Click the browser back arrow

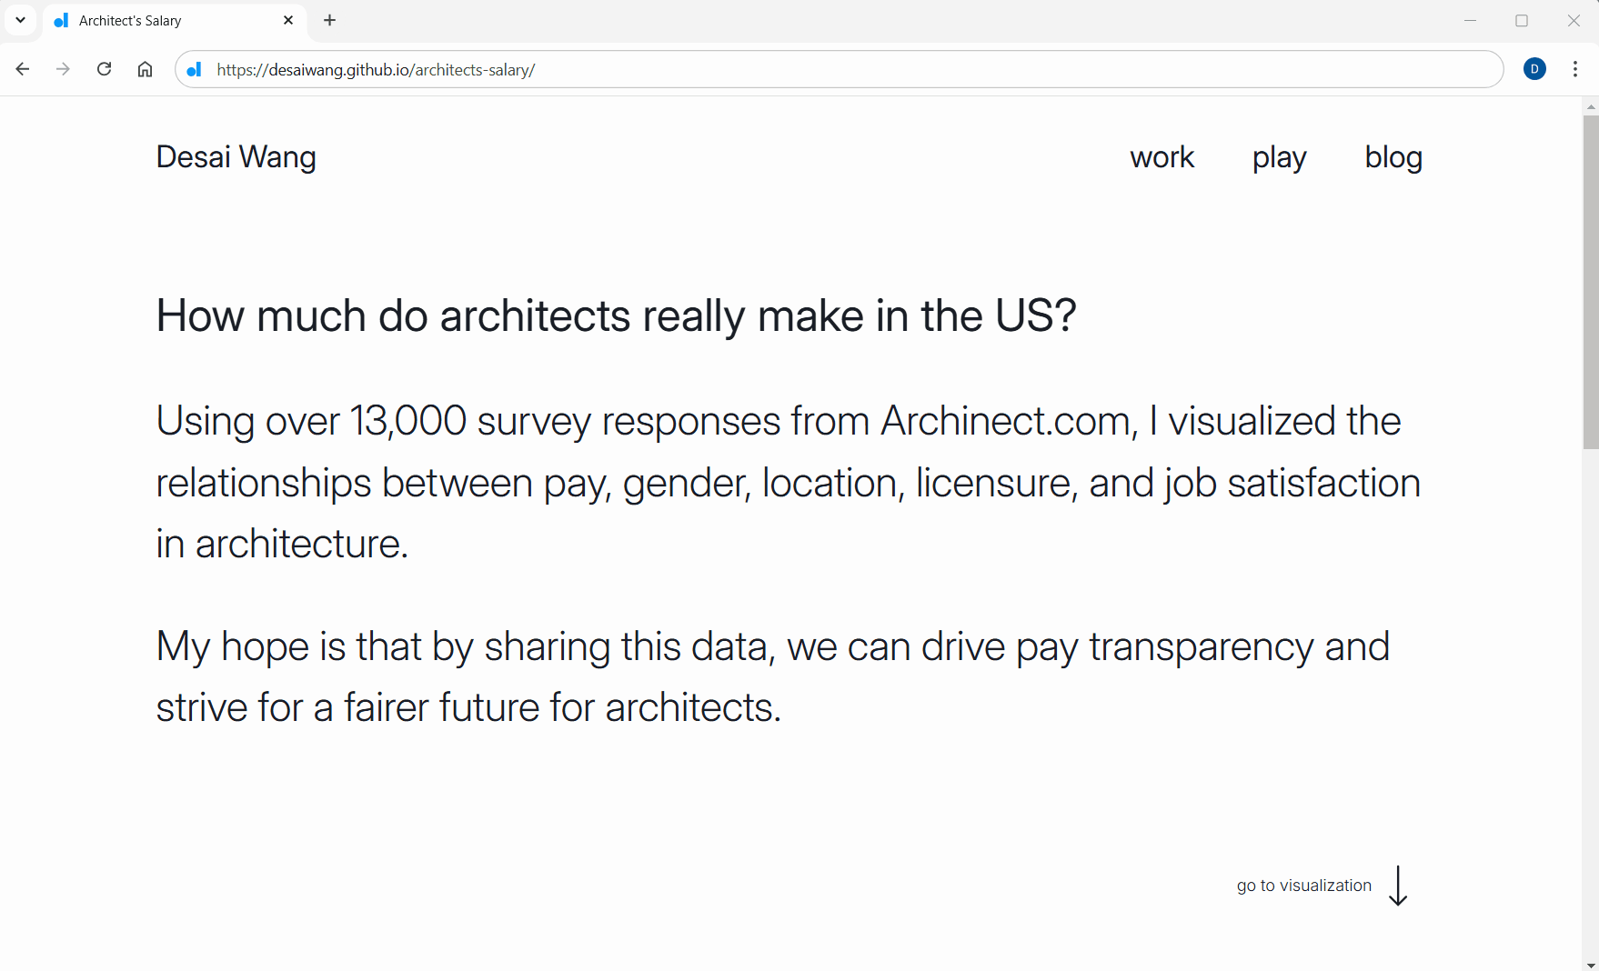[23, 69]
